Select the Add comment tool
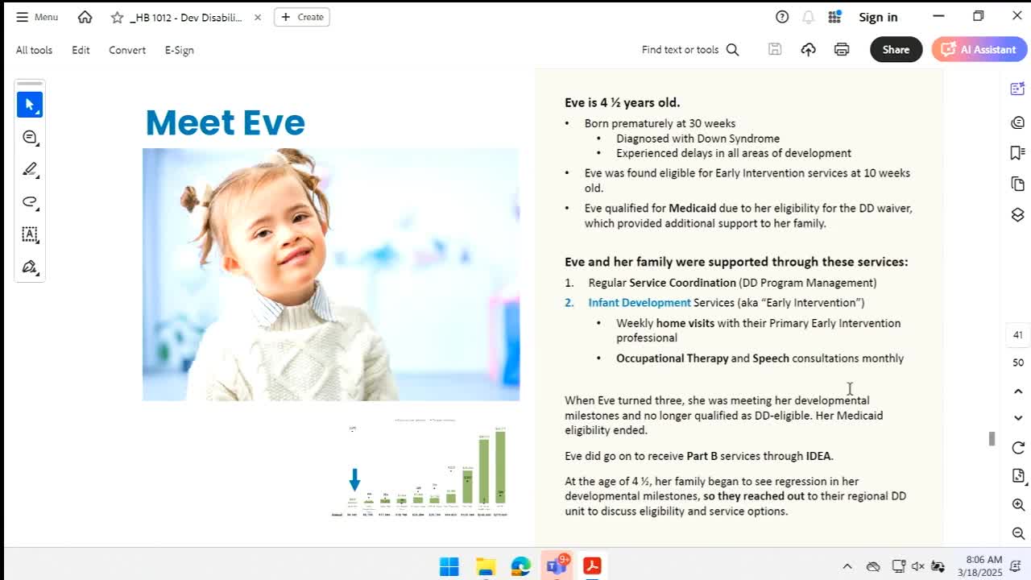This screenshot has width=1031, height=580. (x=30, y=138)
